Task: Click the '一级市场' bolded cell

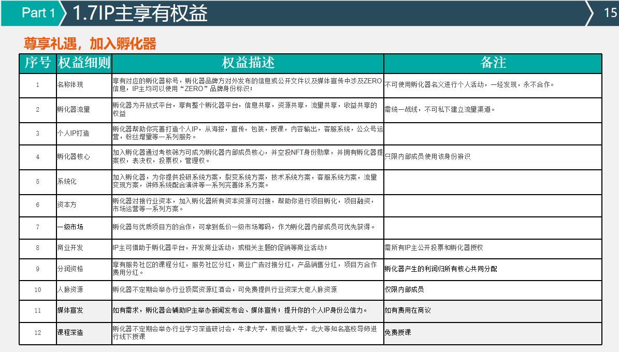Action: (70, 227)
